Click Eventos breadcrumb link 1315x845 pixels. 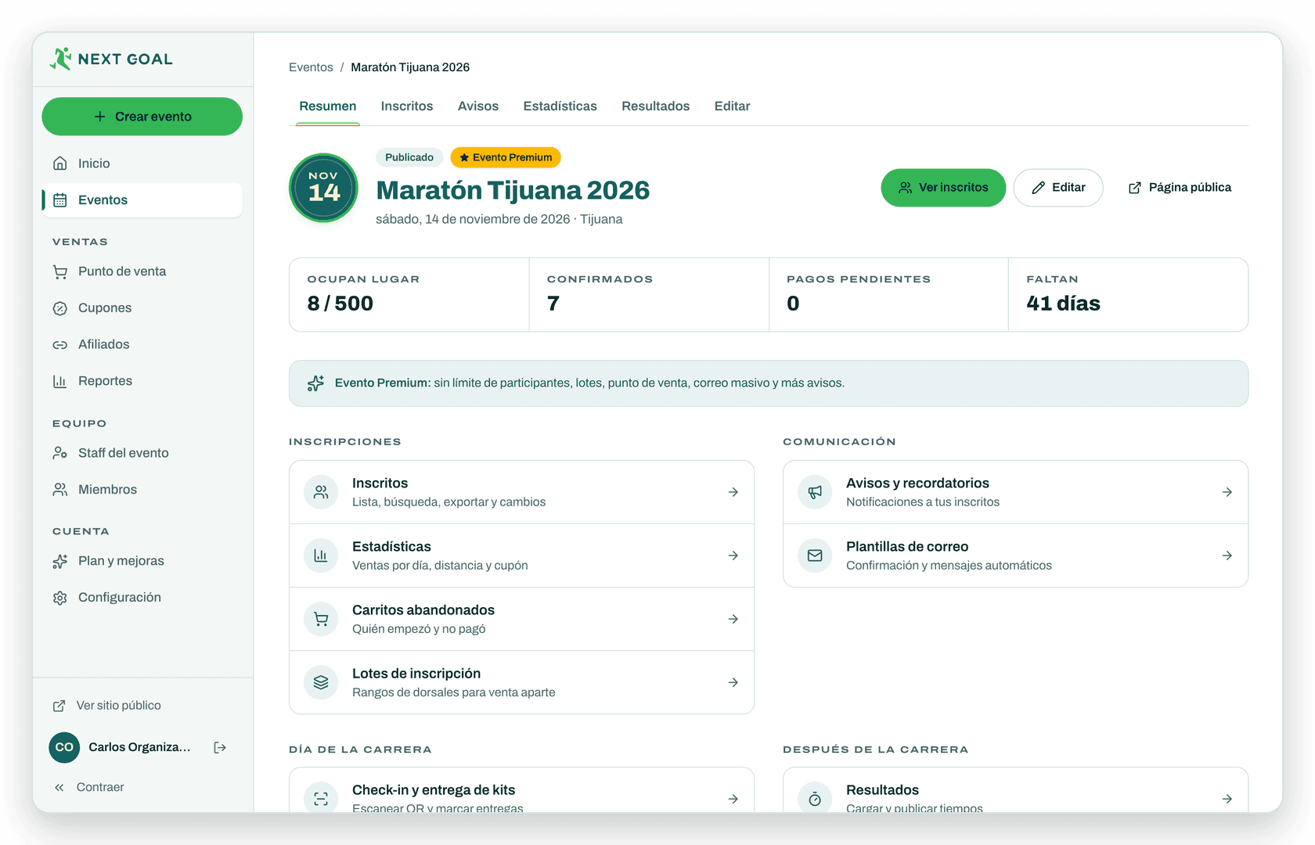click(311, 67)
